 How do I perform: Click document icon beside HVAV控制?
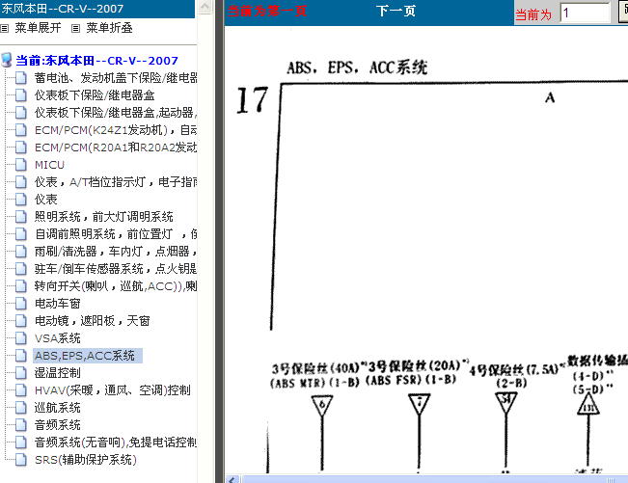coord(21,390)
